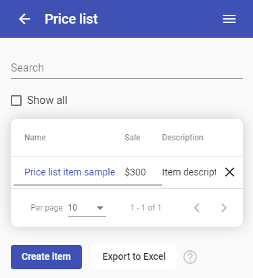This screenshot has width=253, height=278.
Task: Expand the Per page dropdown arrow
Action: 100,208
